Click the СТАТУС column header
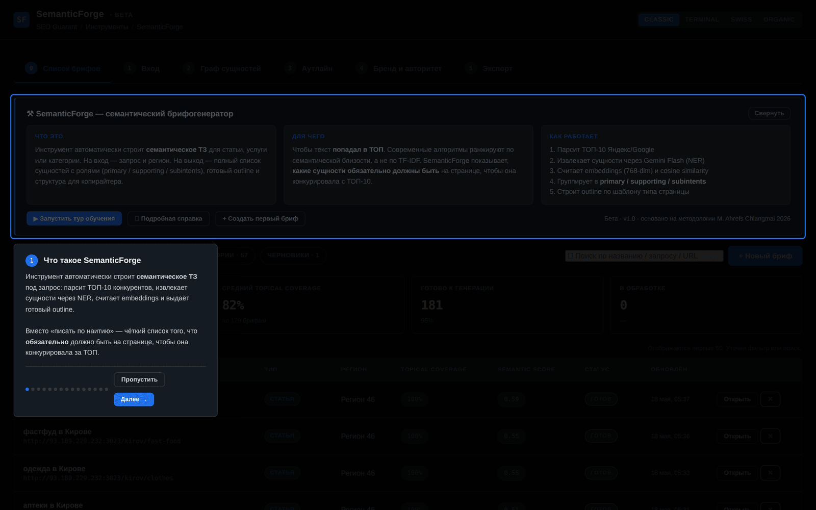The width and height of the screenshot is (816, 510). click(x=597, y=369)
